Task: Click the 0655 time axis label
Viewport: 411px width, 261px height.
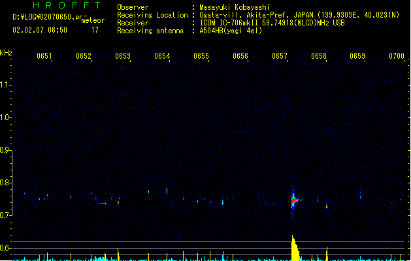Action: pos(201,56)
